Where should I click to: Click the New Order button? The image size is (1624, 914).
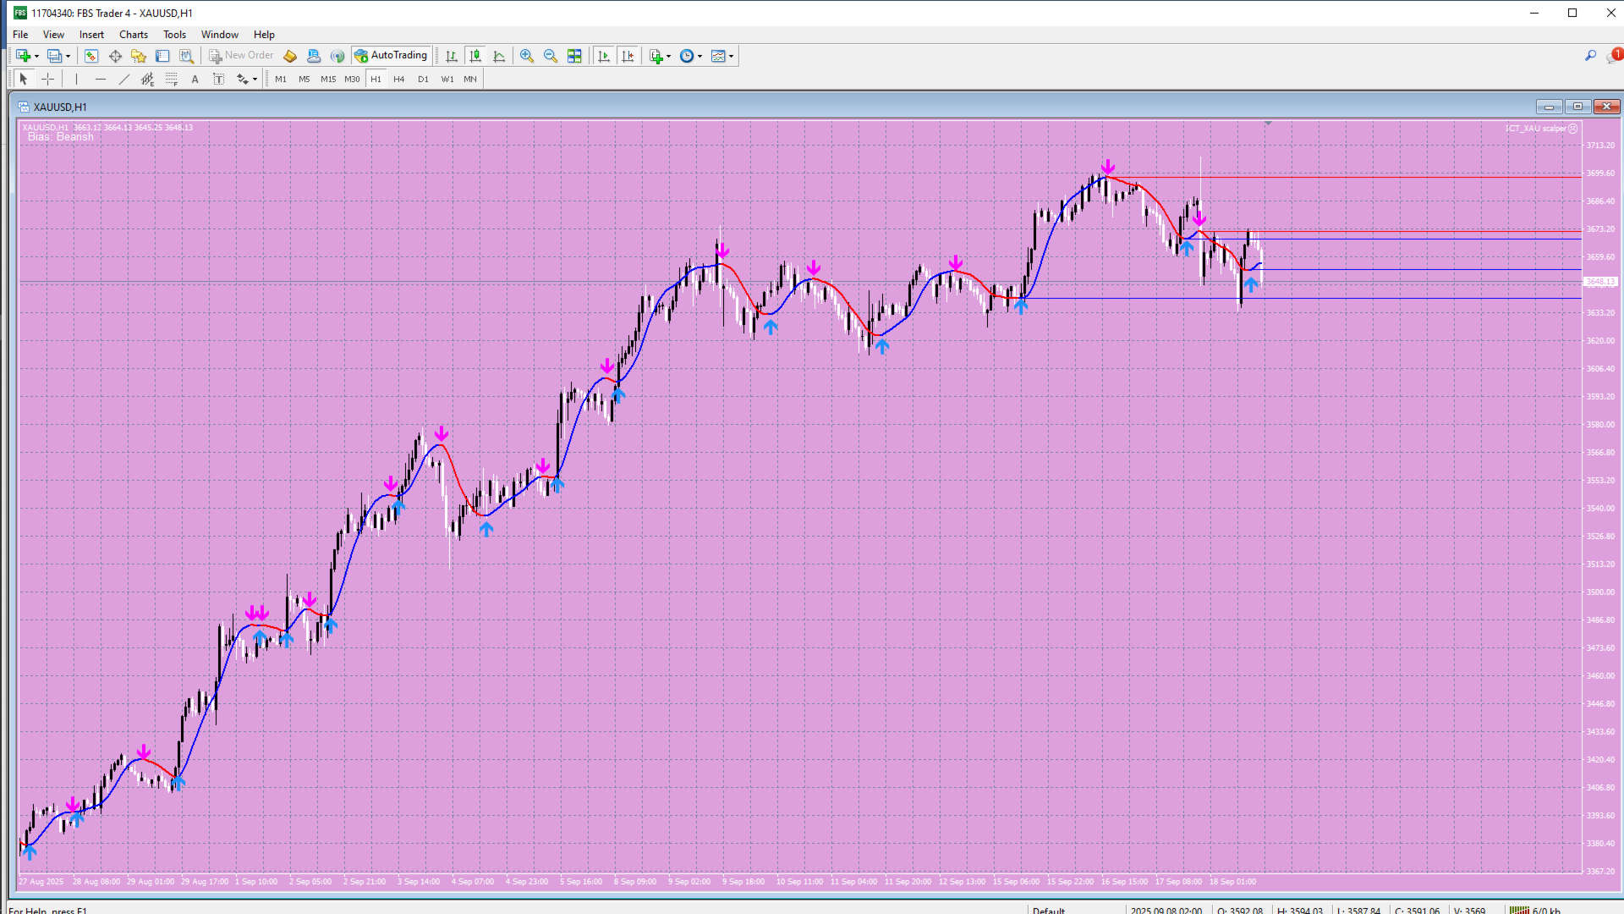pos(241,56)
